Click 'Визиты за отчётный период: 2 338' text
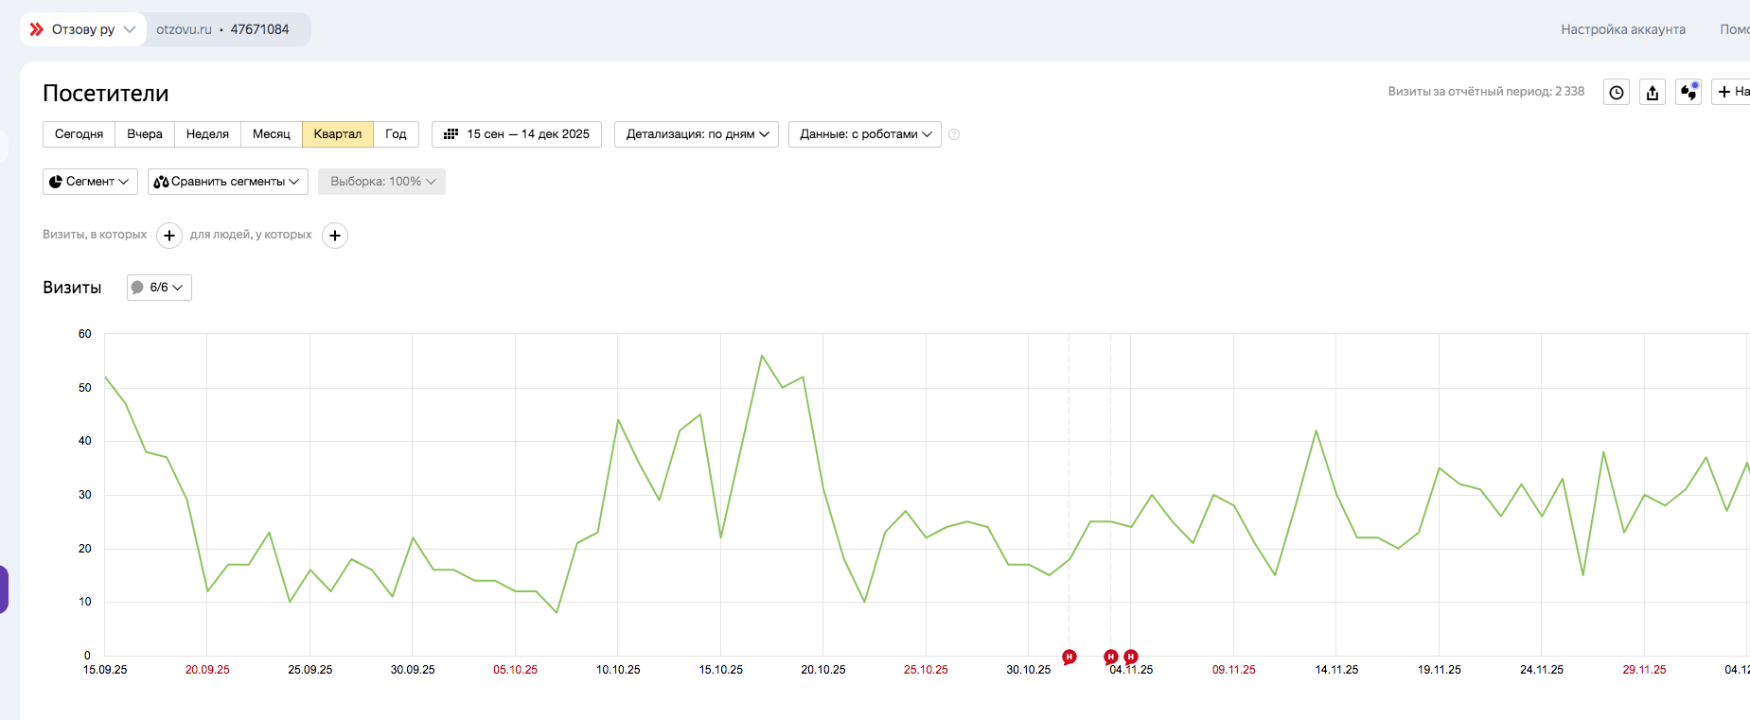Screen dimensions: 1750x720 (1486, 92)
